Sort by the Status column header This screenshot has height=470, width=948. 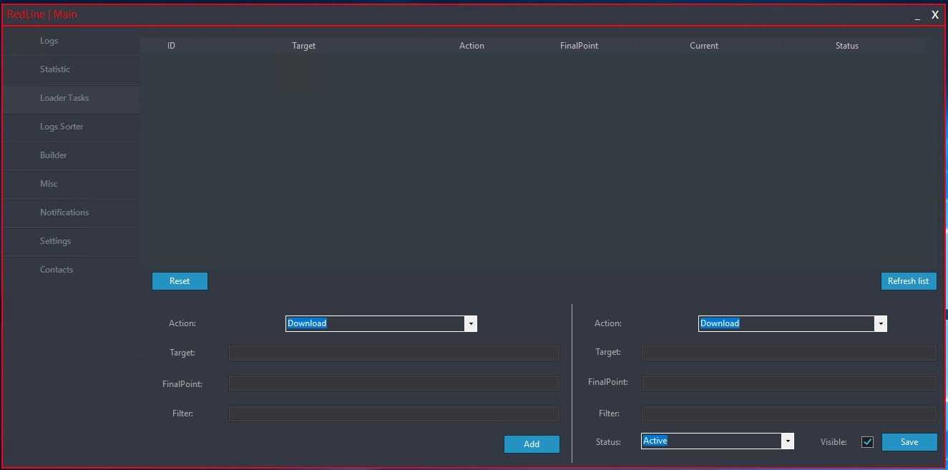coord(847,46)
